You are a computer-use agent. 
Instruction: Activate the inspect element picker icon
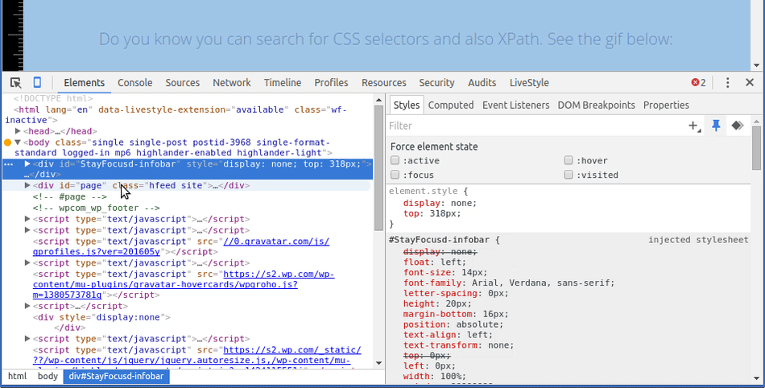pyautogui.click(x=15, y=83)
